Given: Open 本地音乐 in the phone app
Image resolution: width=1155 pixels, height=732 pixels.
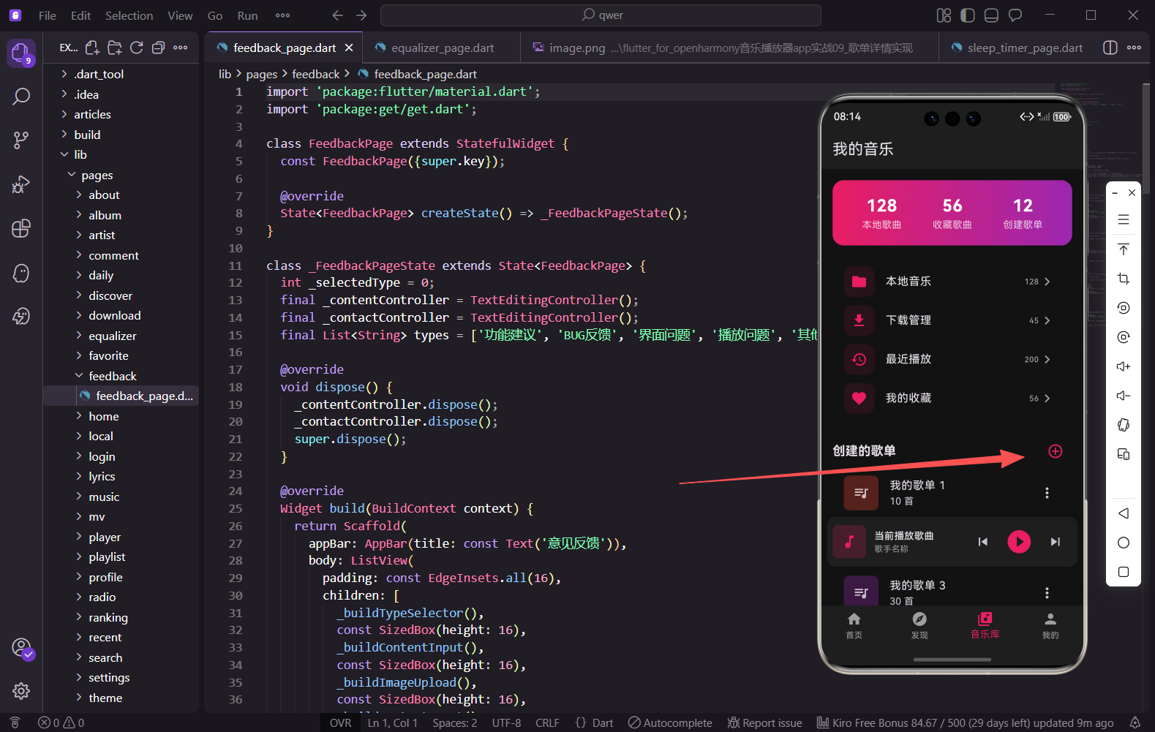Looking at the screenshot, I should [x=952, y=282].
